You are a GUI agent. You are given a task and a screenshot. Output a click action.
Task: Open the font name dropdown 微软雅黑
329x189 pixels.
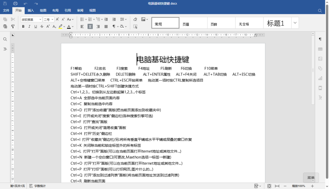pos(30,19)
